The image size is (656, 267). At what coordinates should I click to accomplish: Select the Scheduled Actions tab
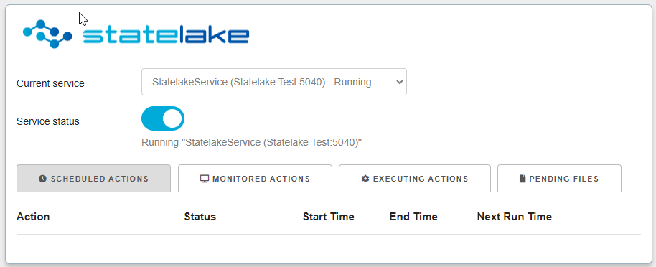(94, 178)
